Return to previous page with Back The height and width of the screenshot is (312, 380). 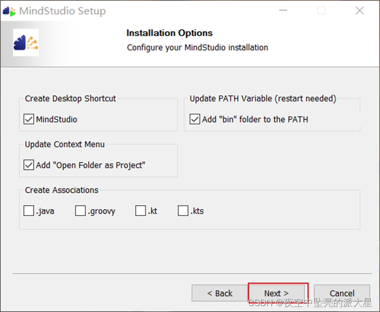220,293
